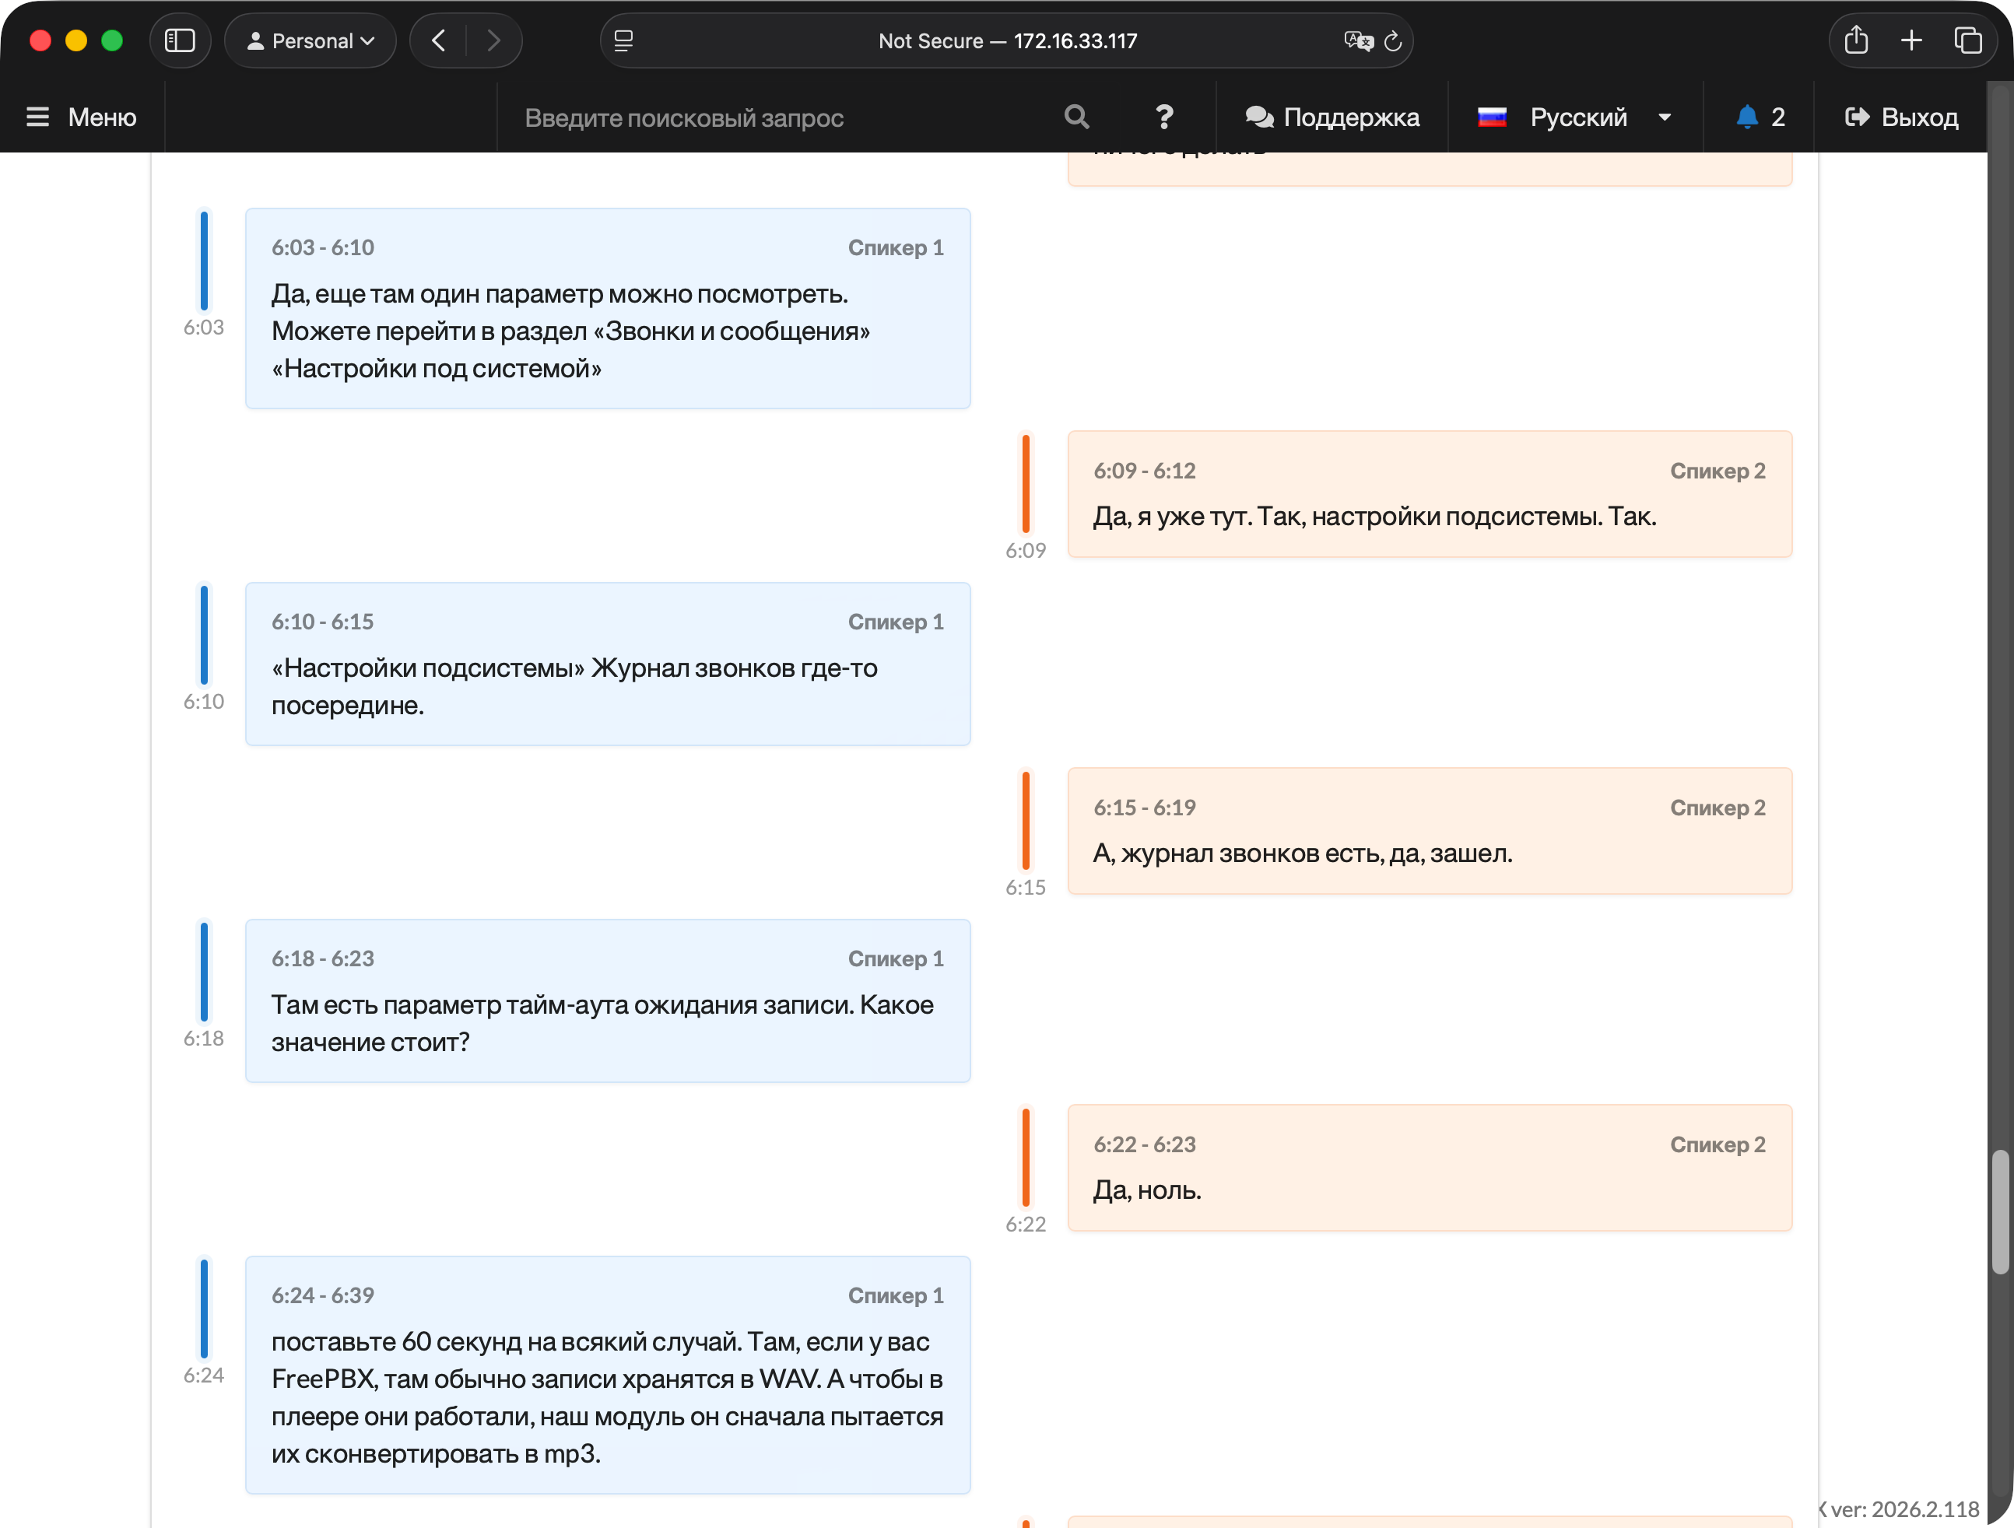The height and width of the screenshot is (1528, 2014).
Task: Reload the page
Action: [1393, 41]
